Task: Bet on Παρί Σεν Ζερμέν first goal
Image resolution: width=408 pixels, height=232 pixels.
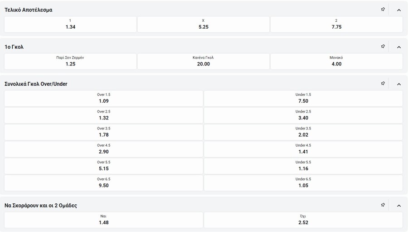Action: click(x=70, y=61)
